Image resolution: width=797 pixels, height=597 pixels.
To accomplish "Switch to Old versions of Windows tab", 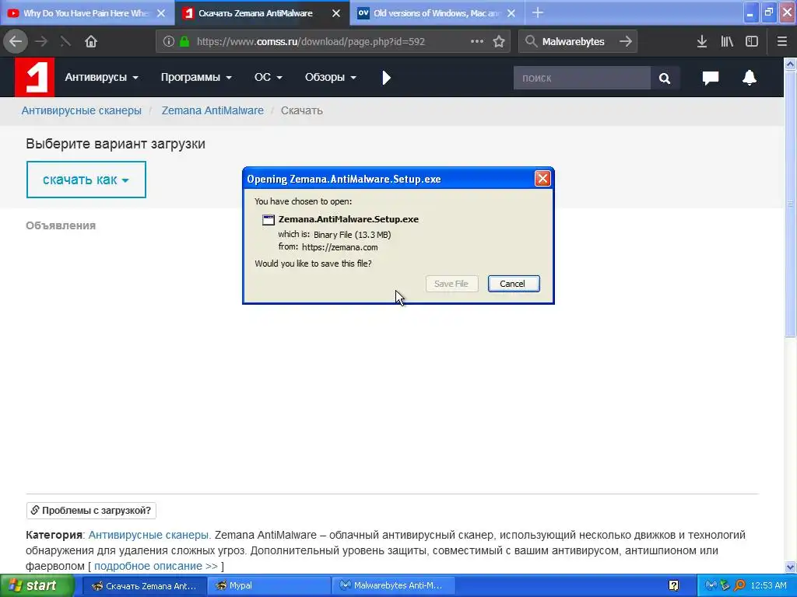I will pos(436,13).
